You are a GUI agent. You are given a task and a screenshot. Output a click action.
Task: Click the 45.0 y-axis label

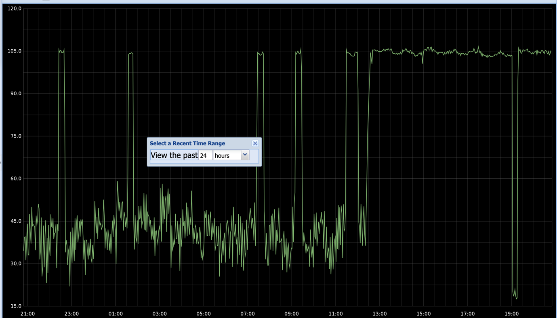tap(16, 221)
